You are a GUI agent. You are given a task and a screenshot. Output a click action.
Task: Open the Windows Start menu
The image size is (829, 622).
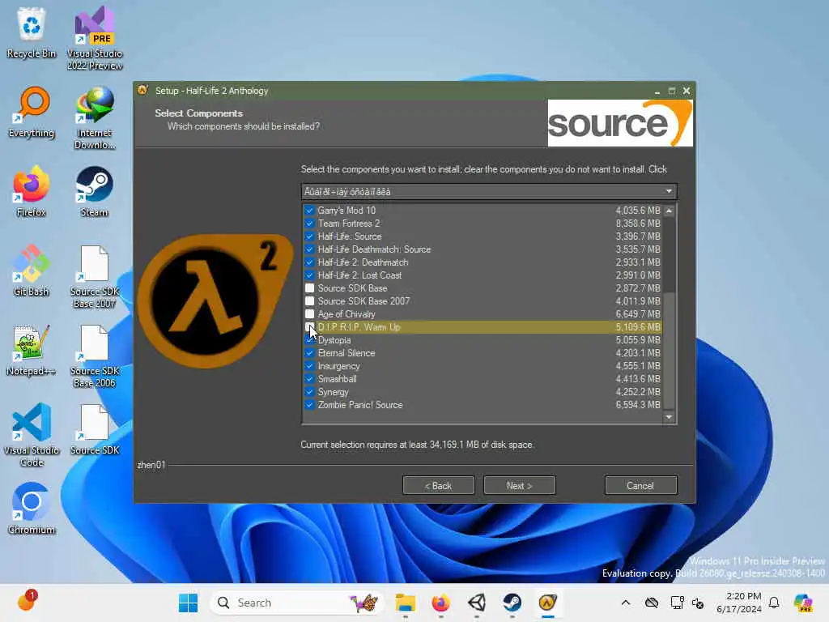[x=188, y=603]
